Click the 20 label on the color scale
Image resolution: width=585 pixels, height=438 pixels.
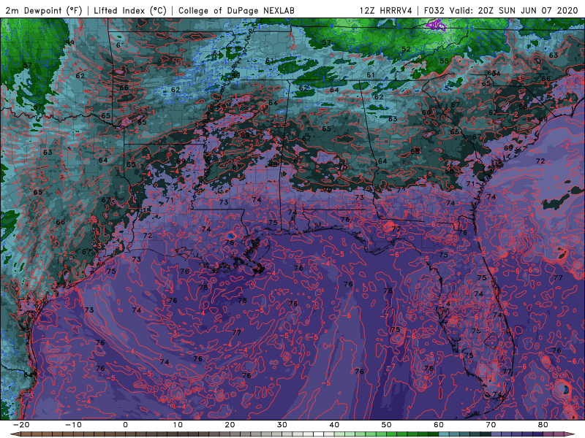click(x=230, y=425)
